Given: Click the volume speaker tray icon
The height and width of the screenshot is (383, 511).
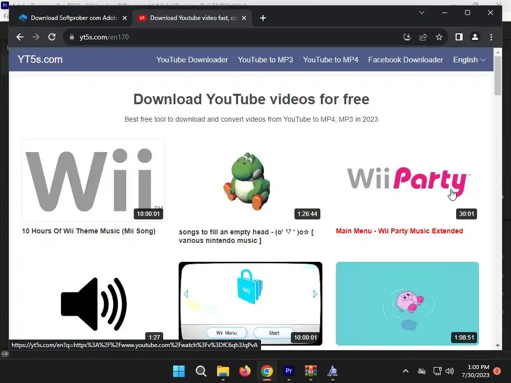Looking at the screenshot, I should click(450, 371).
